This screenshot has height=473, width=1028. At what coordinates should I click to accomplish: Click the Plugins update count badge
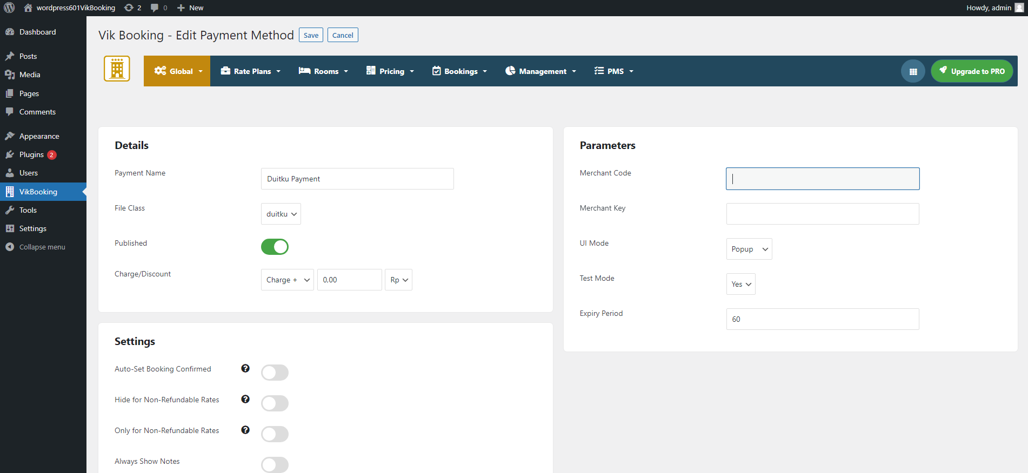pos(52,155)
